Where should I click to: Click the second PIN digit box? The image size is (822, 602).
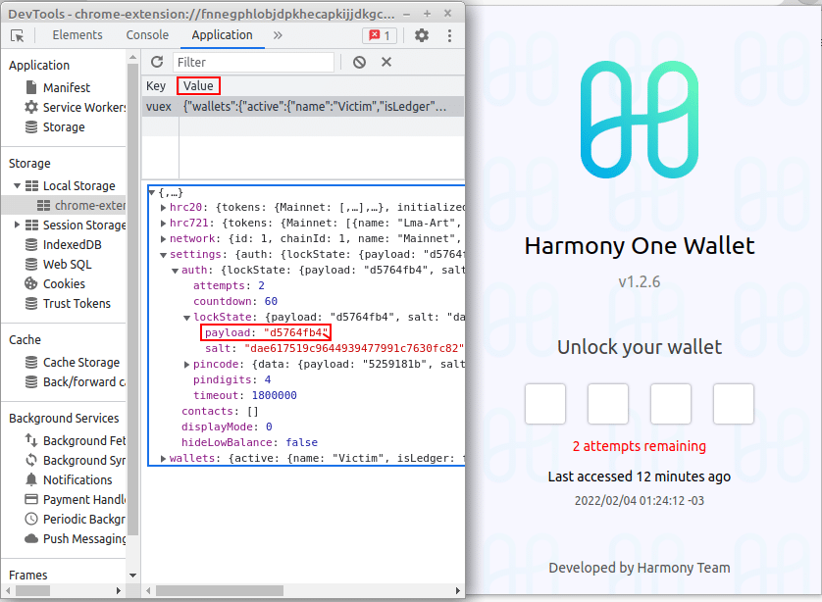tap(608, 404)
